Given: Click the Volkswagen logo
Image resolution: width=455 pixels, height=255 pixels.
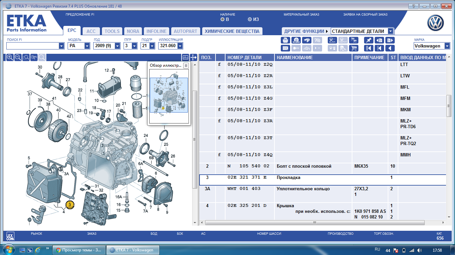Looking at the screenshot, I should click(436, 24).
